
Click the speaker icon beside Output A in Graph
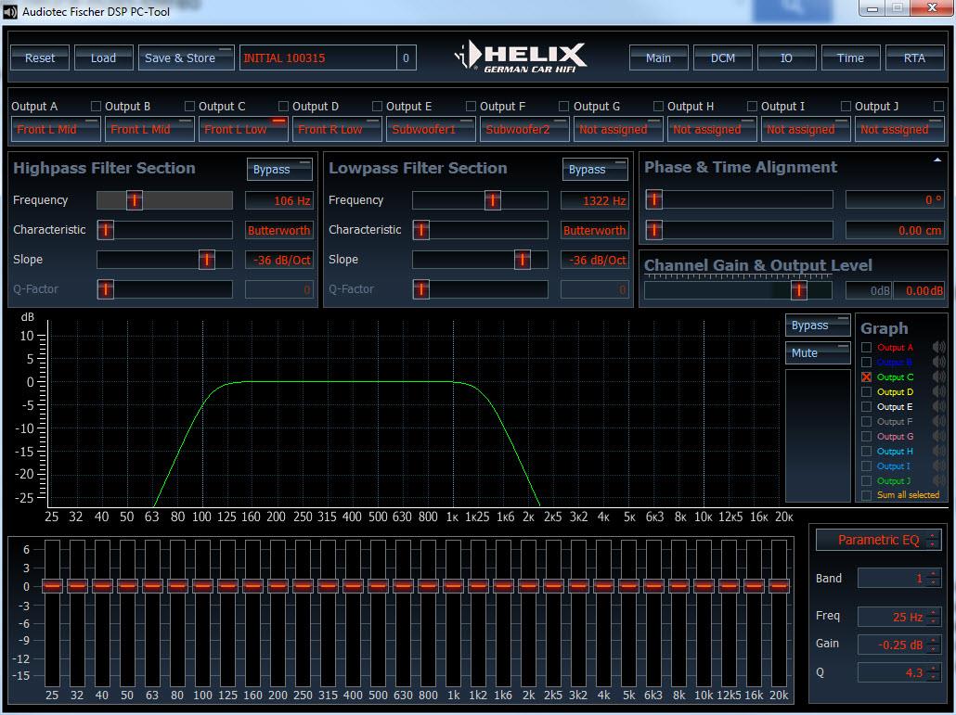(939, 347)
